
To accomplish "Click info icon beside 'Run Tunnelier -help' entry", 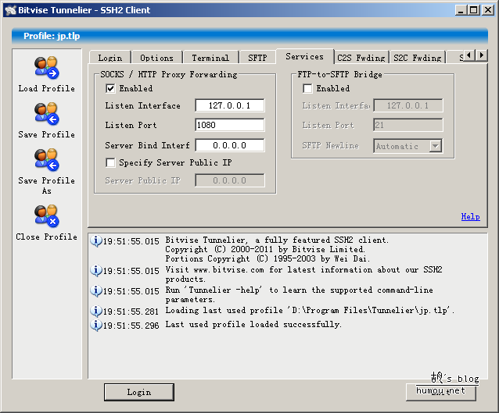I will [95, 290].
